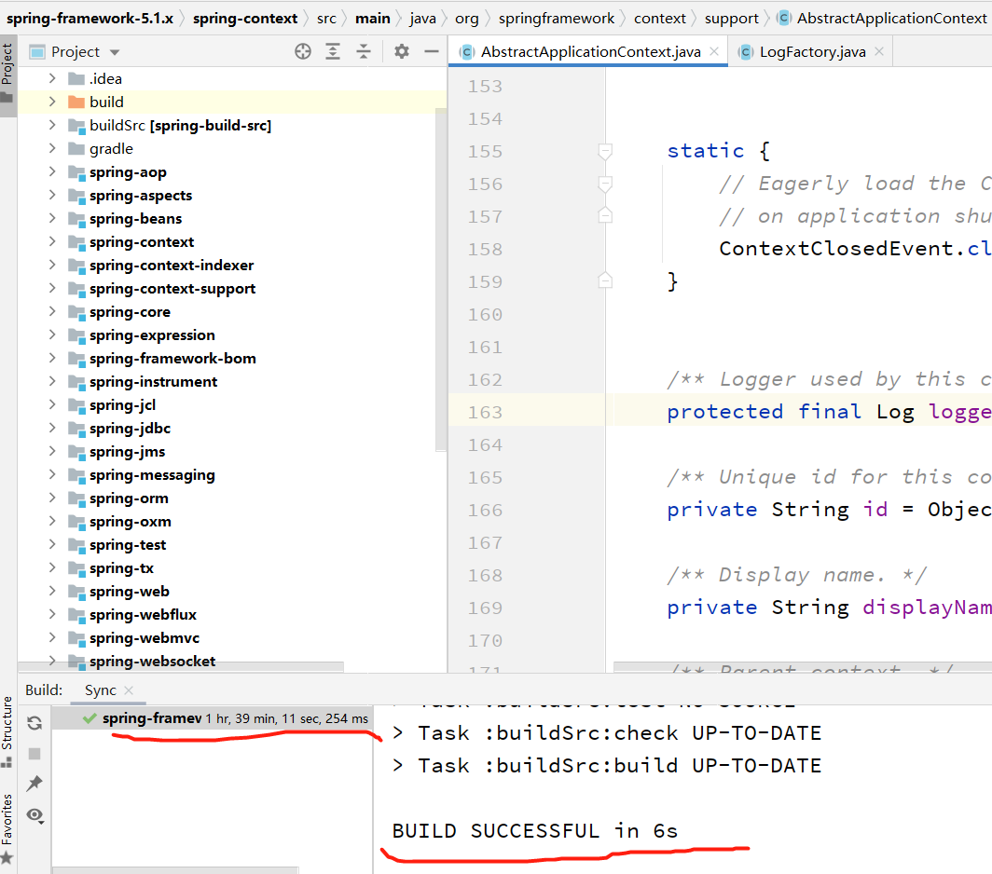The width and height of the screenshot is (992, 874).
Task: Select the spring-websocket module
Action: 152,662
